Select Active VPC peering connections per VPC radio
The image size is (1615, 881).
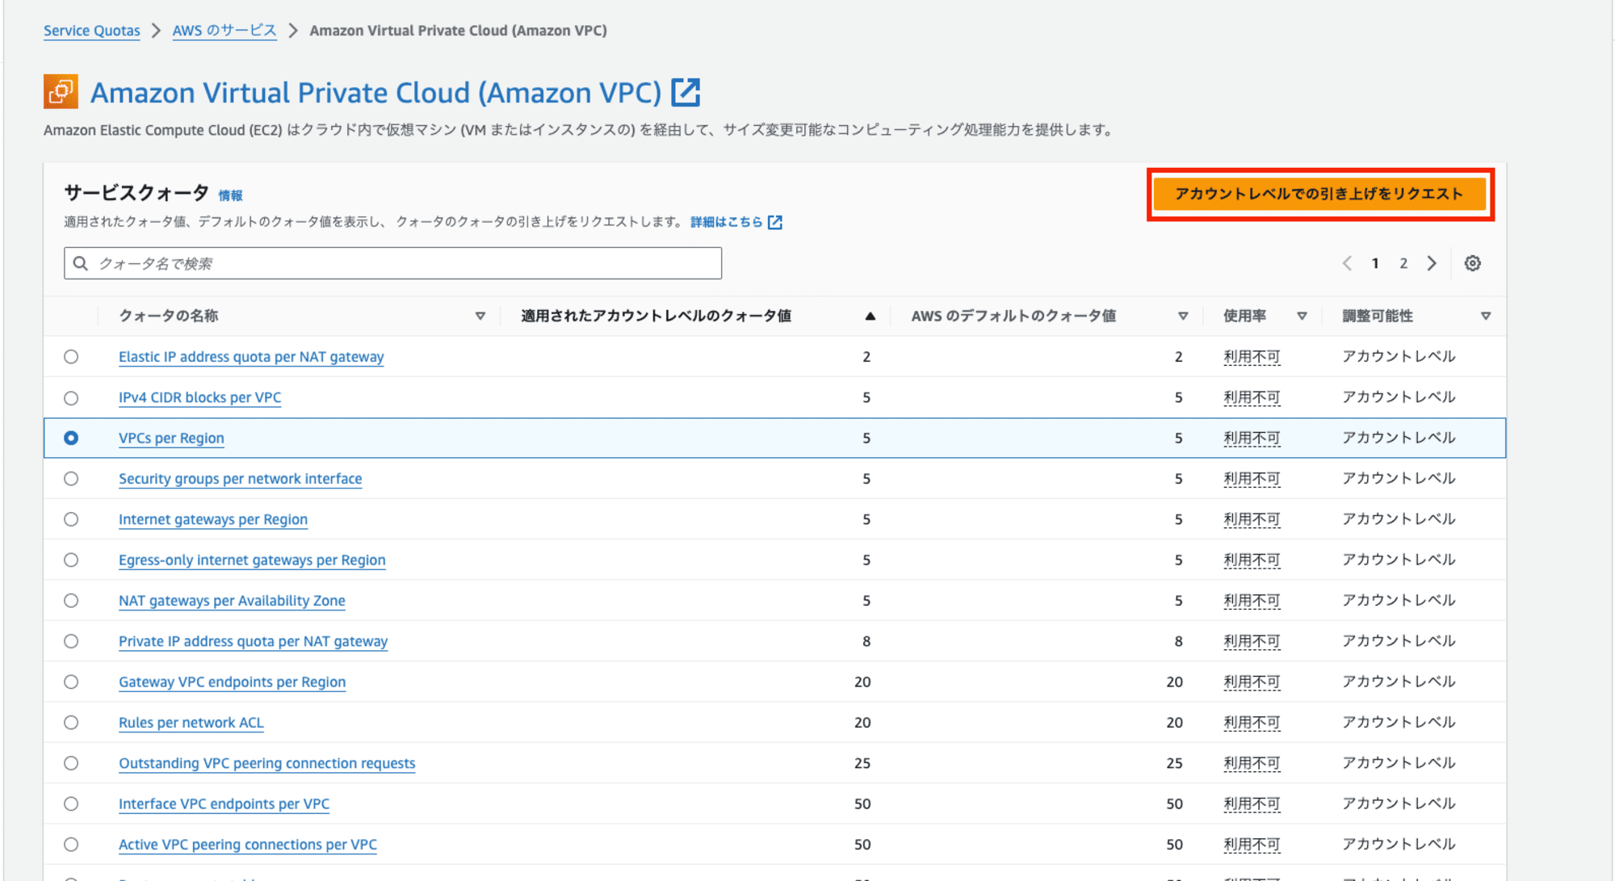pos(71,845)
